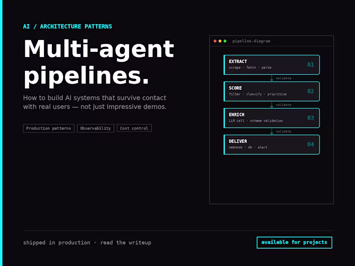Click the available for projects button
The image size is (355, 266).
pyautogui.click(x=295, y=243)
